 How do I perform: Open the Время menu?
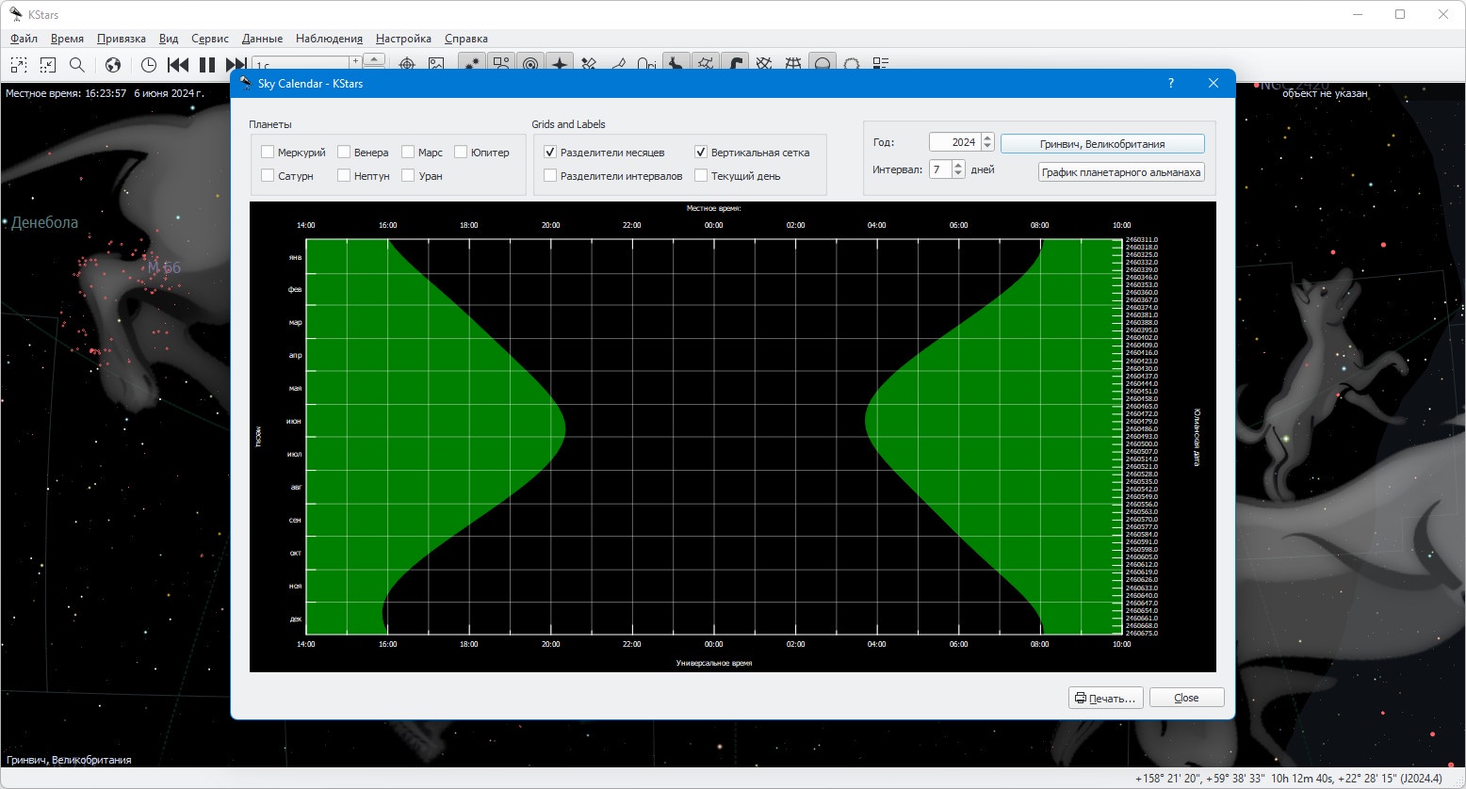coord(67,39)
